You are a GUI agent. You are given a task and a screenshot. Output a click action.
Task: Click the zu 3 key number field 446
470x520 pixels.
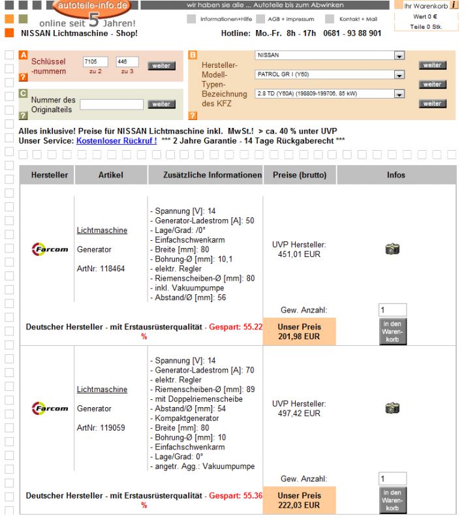point(127,62)
